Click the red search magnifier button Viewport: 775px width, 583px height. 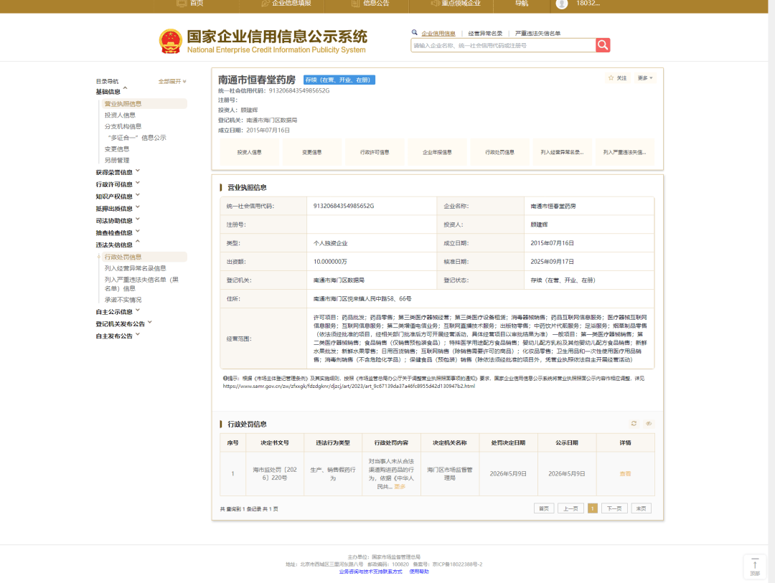coord(603,45)
